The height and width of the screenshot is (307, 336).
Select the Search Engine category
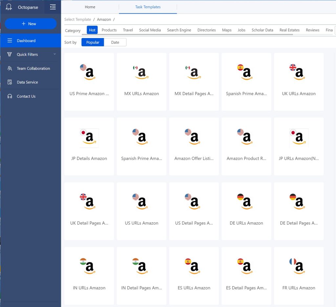pyautogui.click(x=179, y=30)
